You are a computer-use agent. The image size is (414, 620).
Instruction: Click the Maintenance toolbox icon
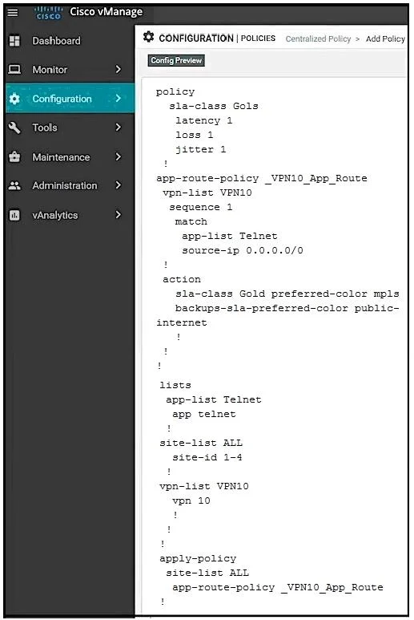(14, 156)
